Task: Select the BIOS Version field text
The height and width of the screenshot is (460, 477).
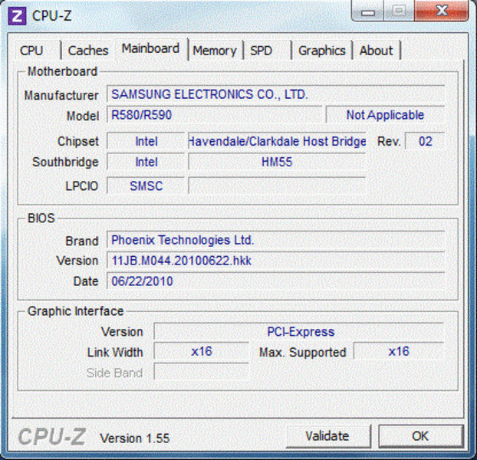Action: click(x=275, y=261)
